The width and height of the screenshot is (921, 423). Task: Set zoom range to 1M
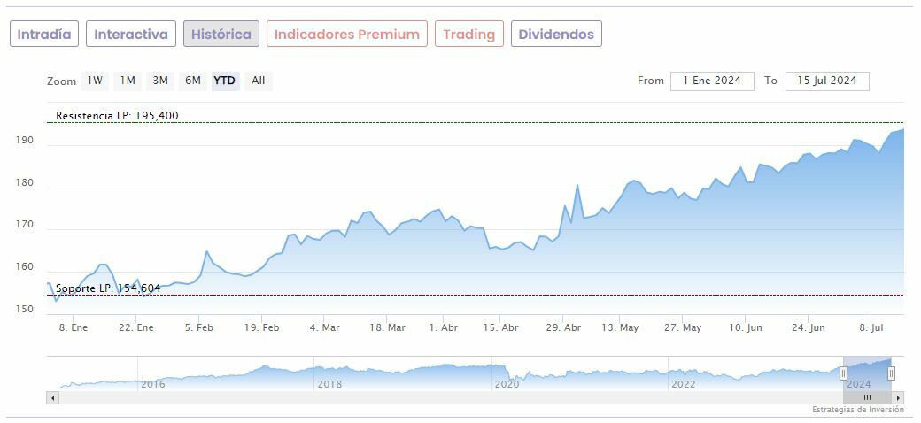click(128, 81)
